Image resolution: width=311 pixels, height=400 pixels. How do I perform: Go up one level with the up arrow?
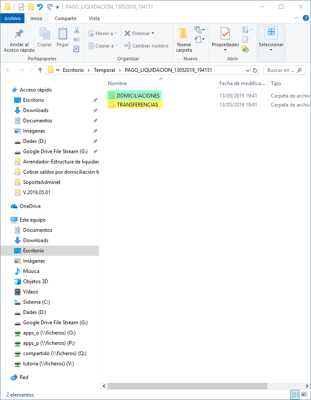coord(40,70)
